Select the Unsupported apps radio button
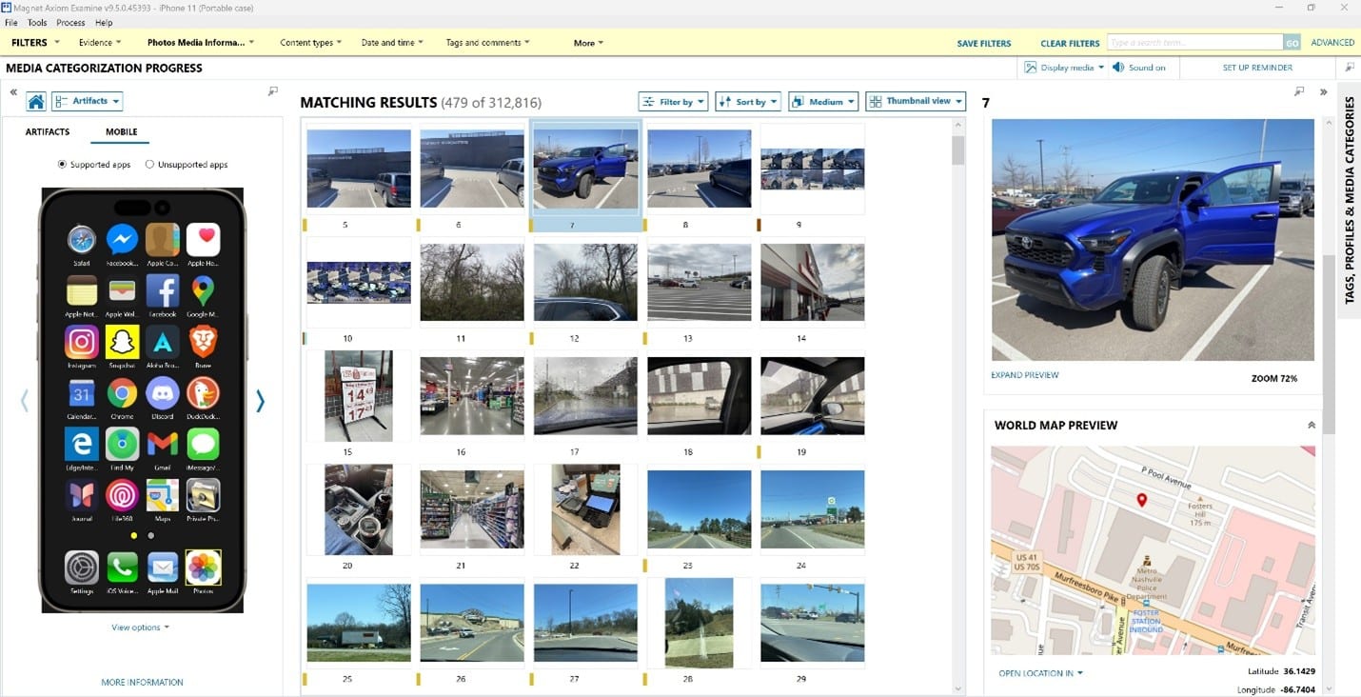Screen dimensions: 1361x697 click(x=149, y=164)
